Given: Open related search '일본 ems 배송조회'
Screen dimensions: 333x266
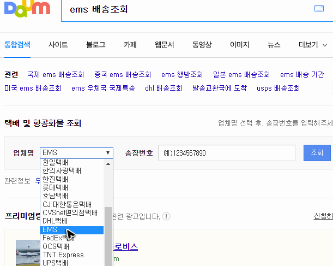Looking at the screenshot, I should click(241, 74).
